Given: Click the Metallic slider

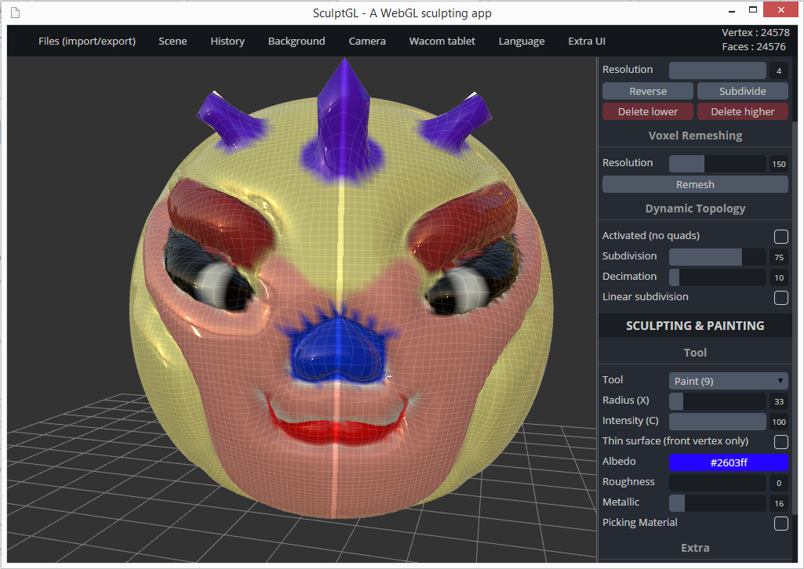Looking at the screenshot, I should [718, 503].
